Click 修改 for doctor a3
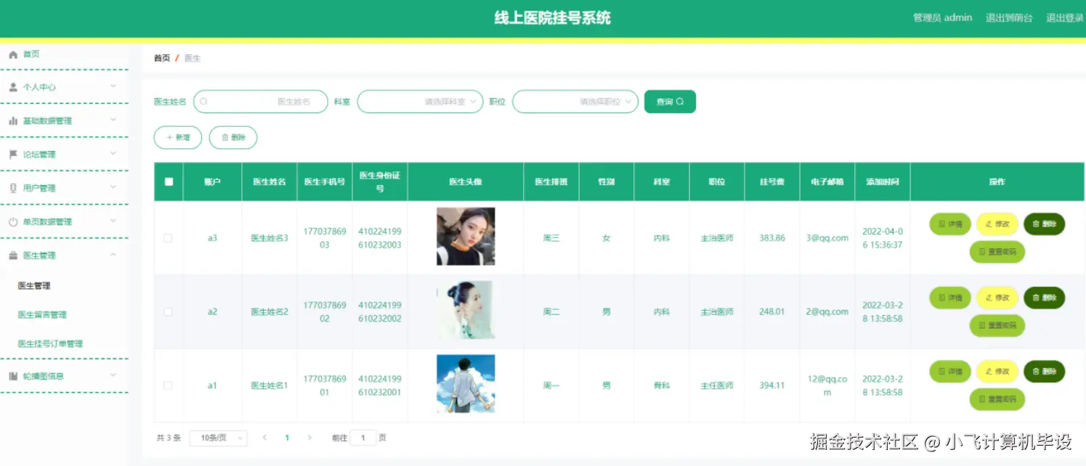The height and width of the screenshot is (466, 1086). tap(997, 224)
